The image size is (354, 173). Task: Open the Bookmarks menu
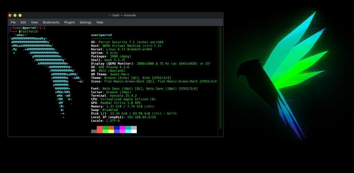[51, 22]
